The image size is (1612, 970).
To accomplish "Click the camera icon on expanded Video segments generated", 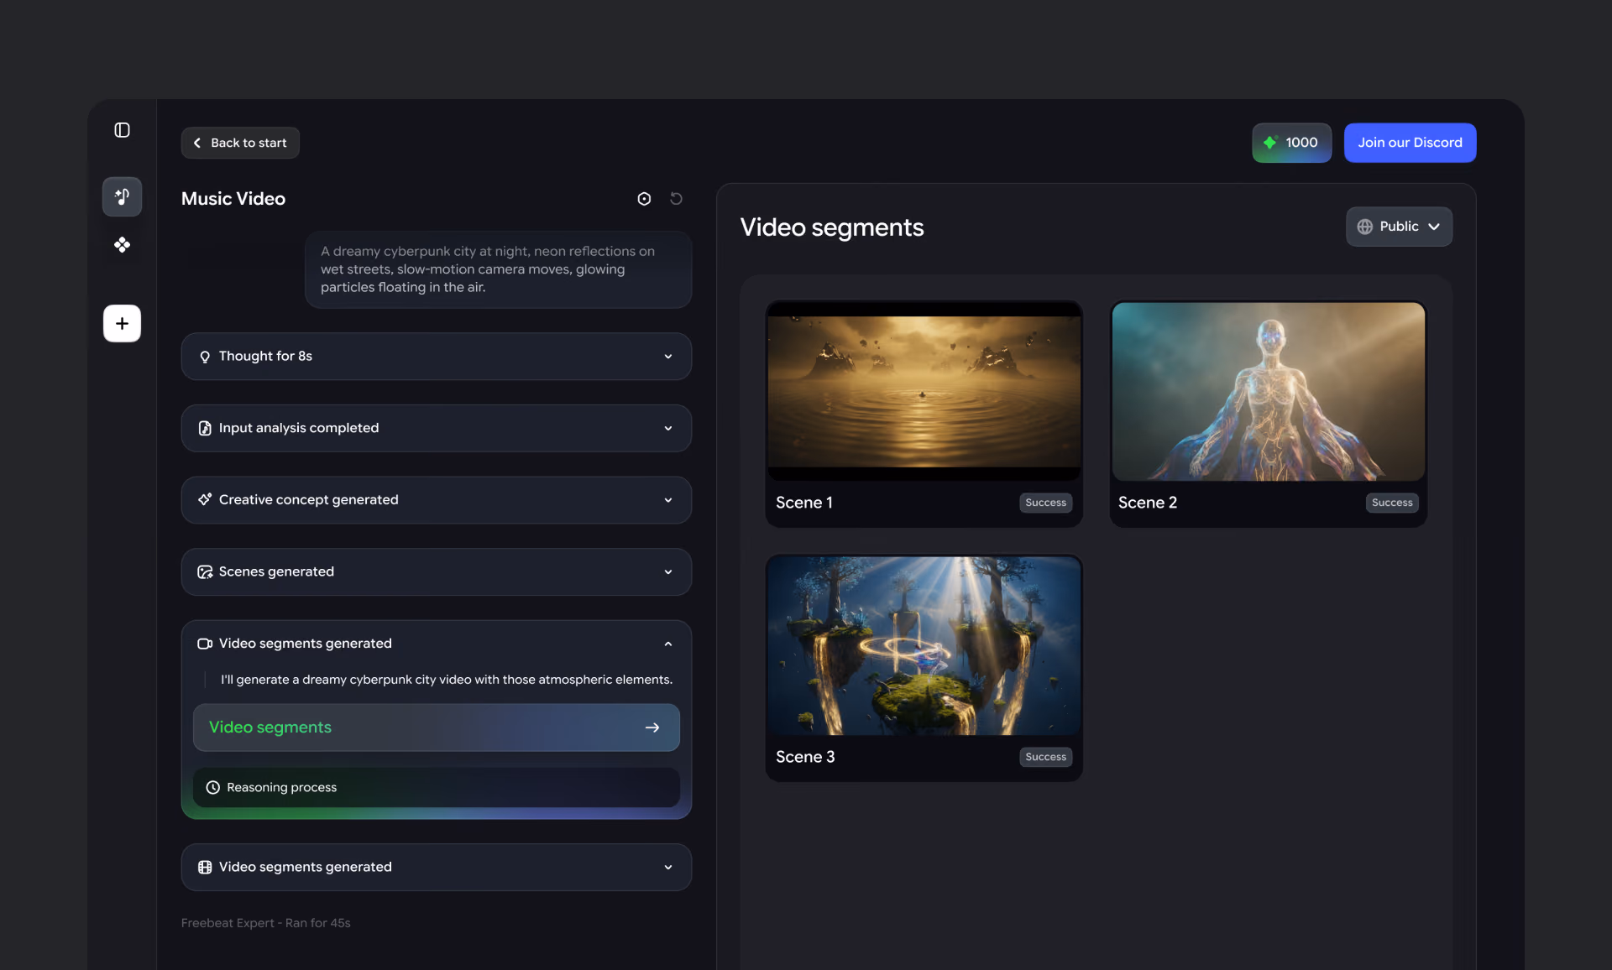I will [205, 644].
